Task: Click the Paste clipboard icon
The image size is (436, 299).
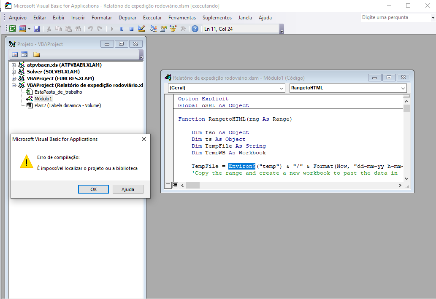Action: tap(68, 29)
